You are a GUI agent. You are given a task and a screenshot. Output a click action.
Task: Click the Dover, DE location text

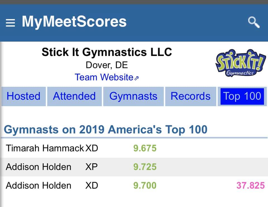point(107,65)
